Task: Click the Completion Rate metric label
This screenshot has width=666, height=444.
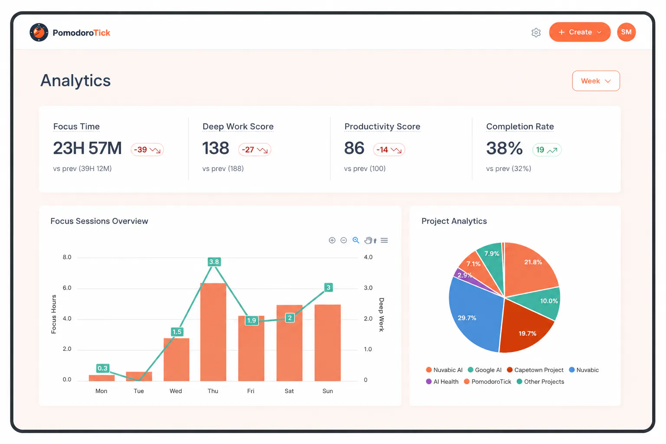Action: pyautogui.click(x=520, y=127)
